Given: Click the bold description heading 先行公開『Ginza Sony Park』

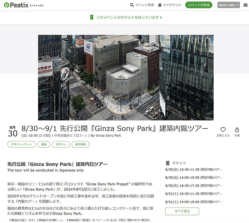Looking at the screenshot, I should pyautogui.click(x=57, y=164).
